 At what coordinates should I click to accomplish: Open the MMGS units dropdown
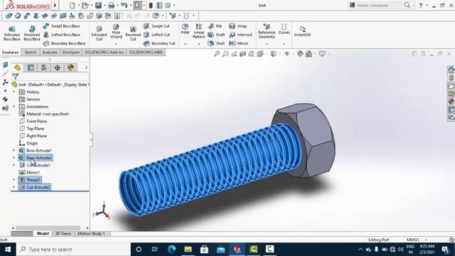[x=426, y=240]
